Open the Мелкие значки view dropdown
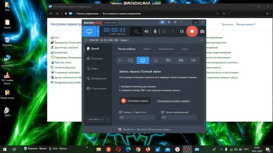 click(x=246, y=24)
